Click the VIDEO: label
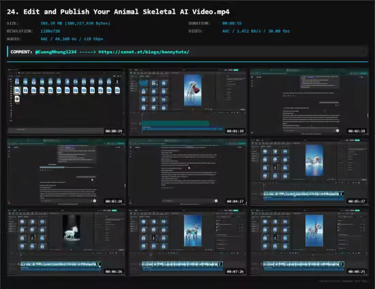The height and width of the screenshot is (289, 375). tap(196, 31)
